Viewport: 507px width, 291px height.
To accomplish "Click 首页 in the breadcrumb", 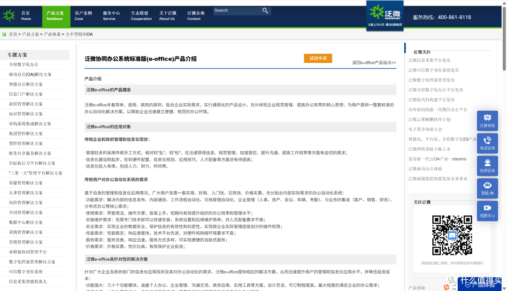I will pos(13,34).
